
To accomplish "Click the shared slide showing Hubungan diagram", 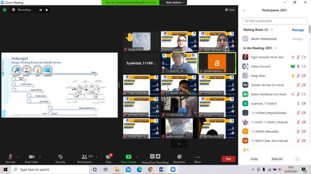I will pyautogui.click(x=59, y=85).
